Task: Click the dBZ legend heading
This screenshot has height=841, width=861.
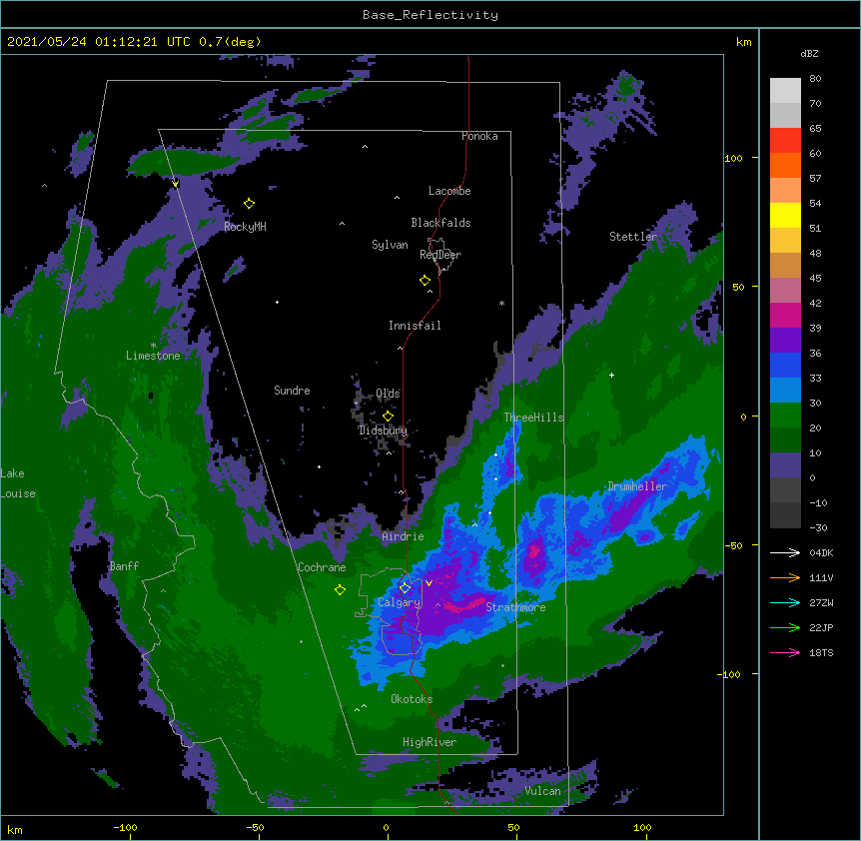Action: [x=809, y=54]
